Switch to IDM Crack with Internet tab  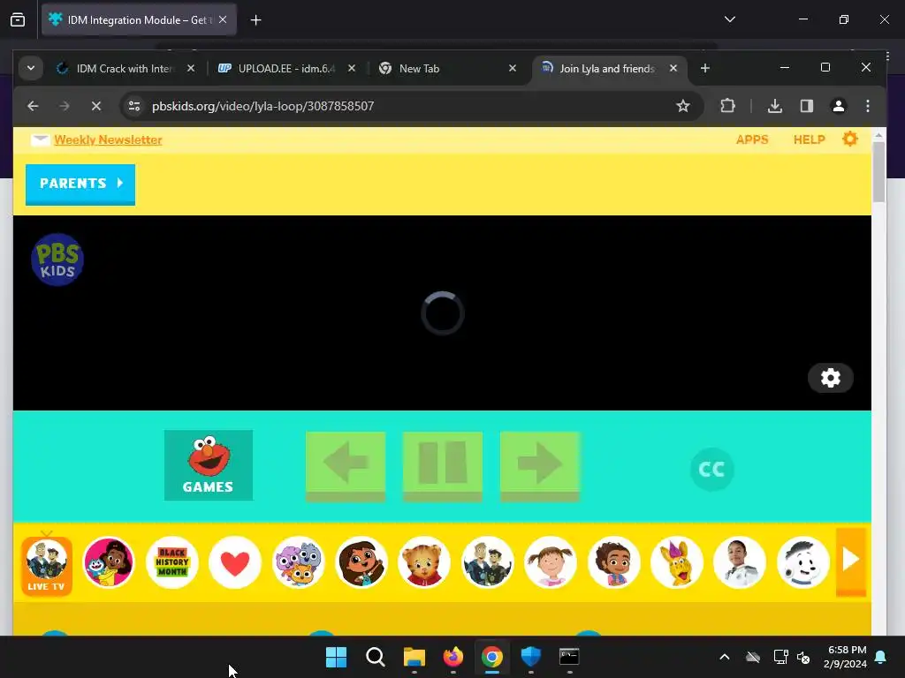(125, 69)
